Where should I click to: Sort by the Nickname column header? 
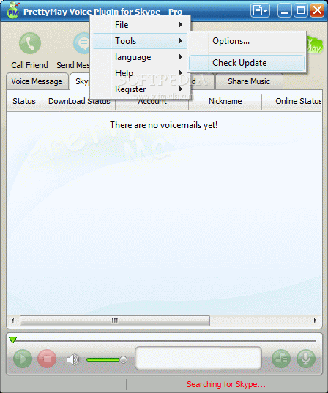(x=225, y=101)
